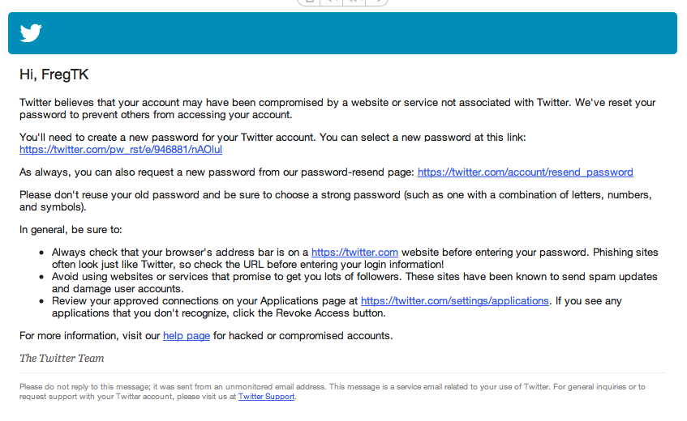Click the bullet about avoiding follower services
687x421 pixels.
point(354,283)
